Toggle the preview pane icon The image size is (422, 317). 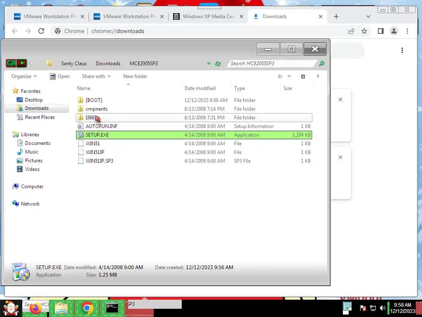pyautogui.click(x=303, y=76)
